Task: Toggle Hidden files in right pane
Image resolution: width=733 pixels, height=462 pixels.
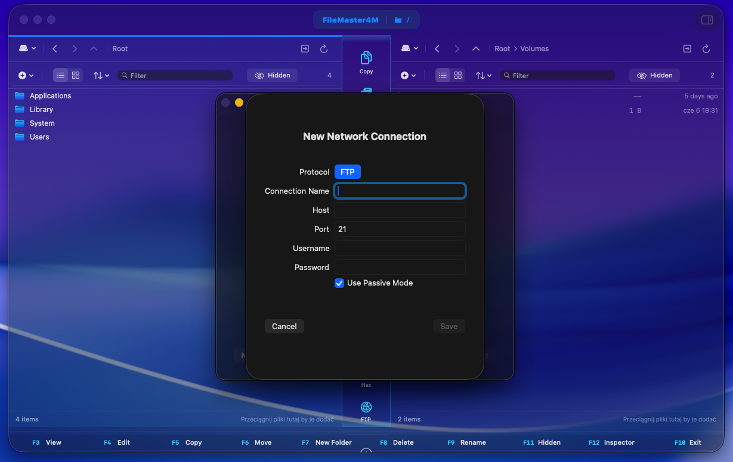Action: tap(654, 76)
